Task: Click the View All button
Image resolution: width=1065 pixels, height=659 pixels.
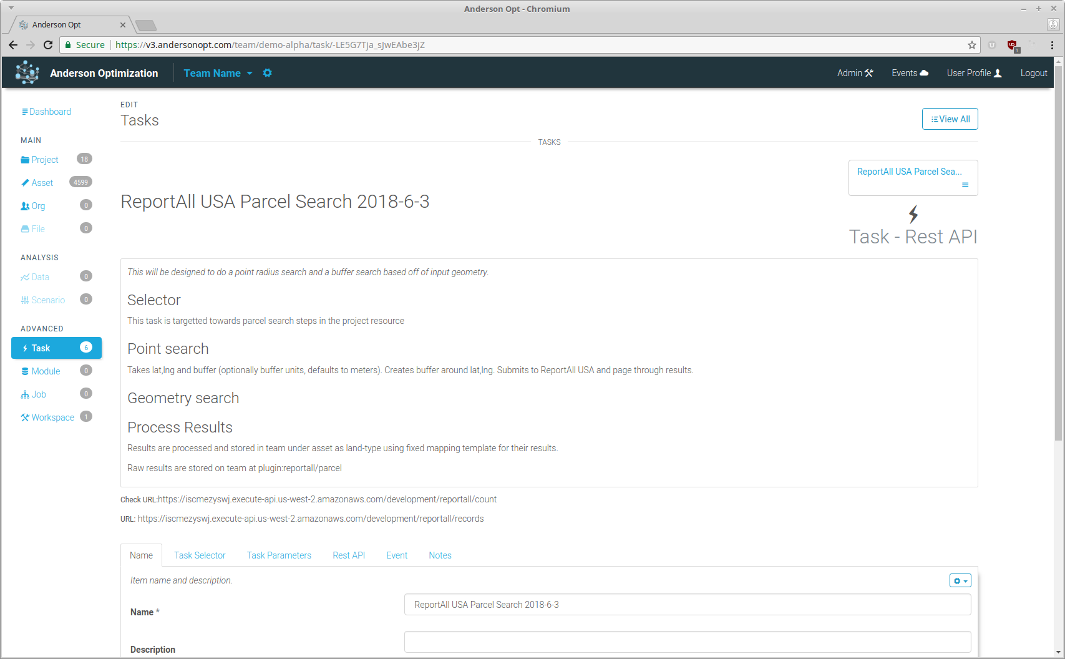Action: [950, 119]
